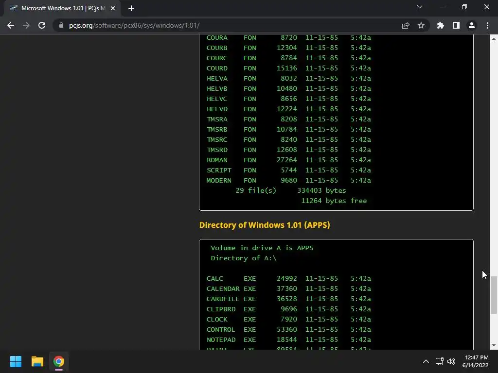498x373 pixels.
Task: Click the page scrollbar thumb
Action: click(494, 295)
